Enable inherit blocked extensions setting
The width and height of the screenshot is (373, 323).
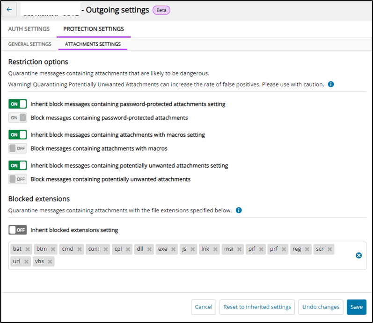18,230
